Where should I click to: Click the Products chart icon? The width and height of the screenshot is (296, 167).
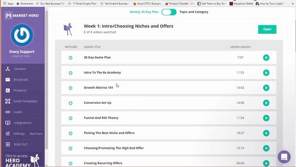coord(8,90)
